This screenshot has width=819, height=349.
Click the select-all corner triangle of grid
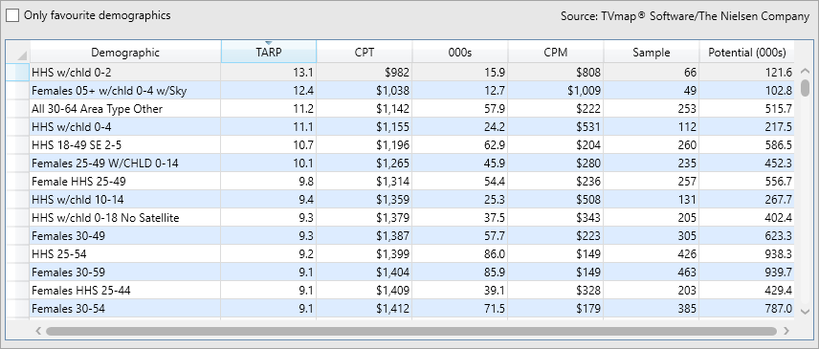click(x=22, y=55)
